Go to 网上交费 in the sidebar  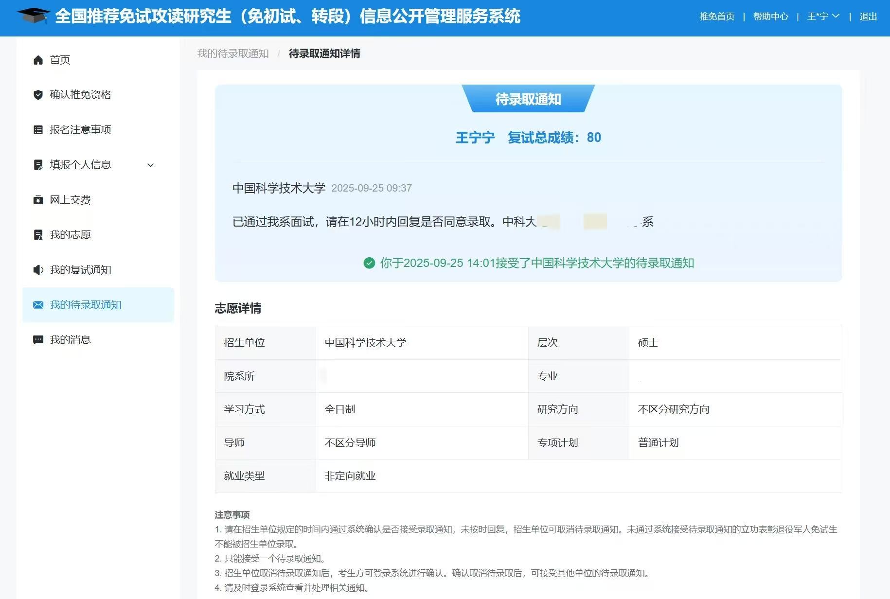click(70, 200)
